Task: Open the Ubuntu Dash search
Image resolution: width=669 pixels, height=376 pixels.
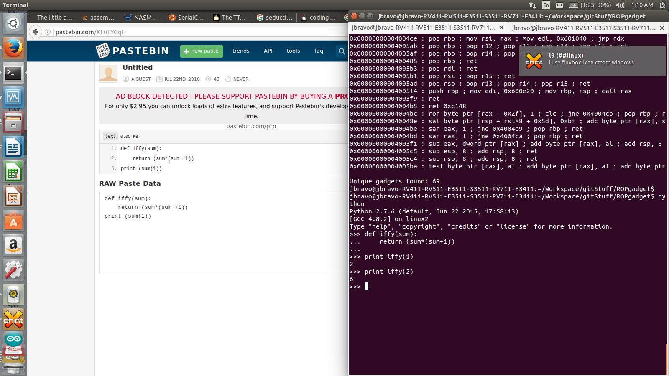Action: click(13, 23)
